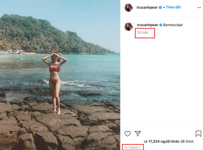Save the post with the bookmark icon
The image size is (203, 150).
pyautogui.click(x=198, y=134)
